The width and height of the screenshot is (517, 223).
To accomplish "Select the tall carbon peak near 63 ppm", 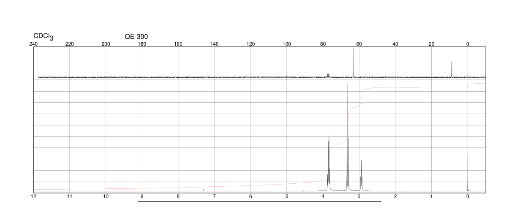I will 353,63.
